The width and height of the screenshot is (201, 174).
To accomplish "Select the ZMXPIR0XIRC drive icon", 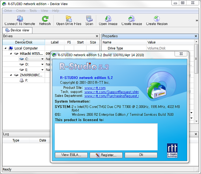I will [x=16, y=75].
